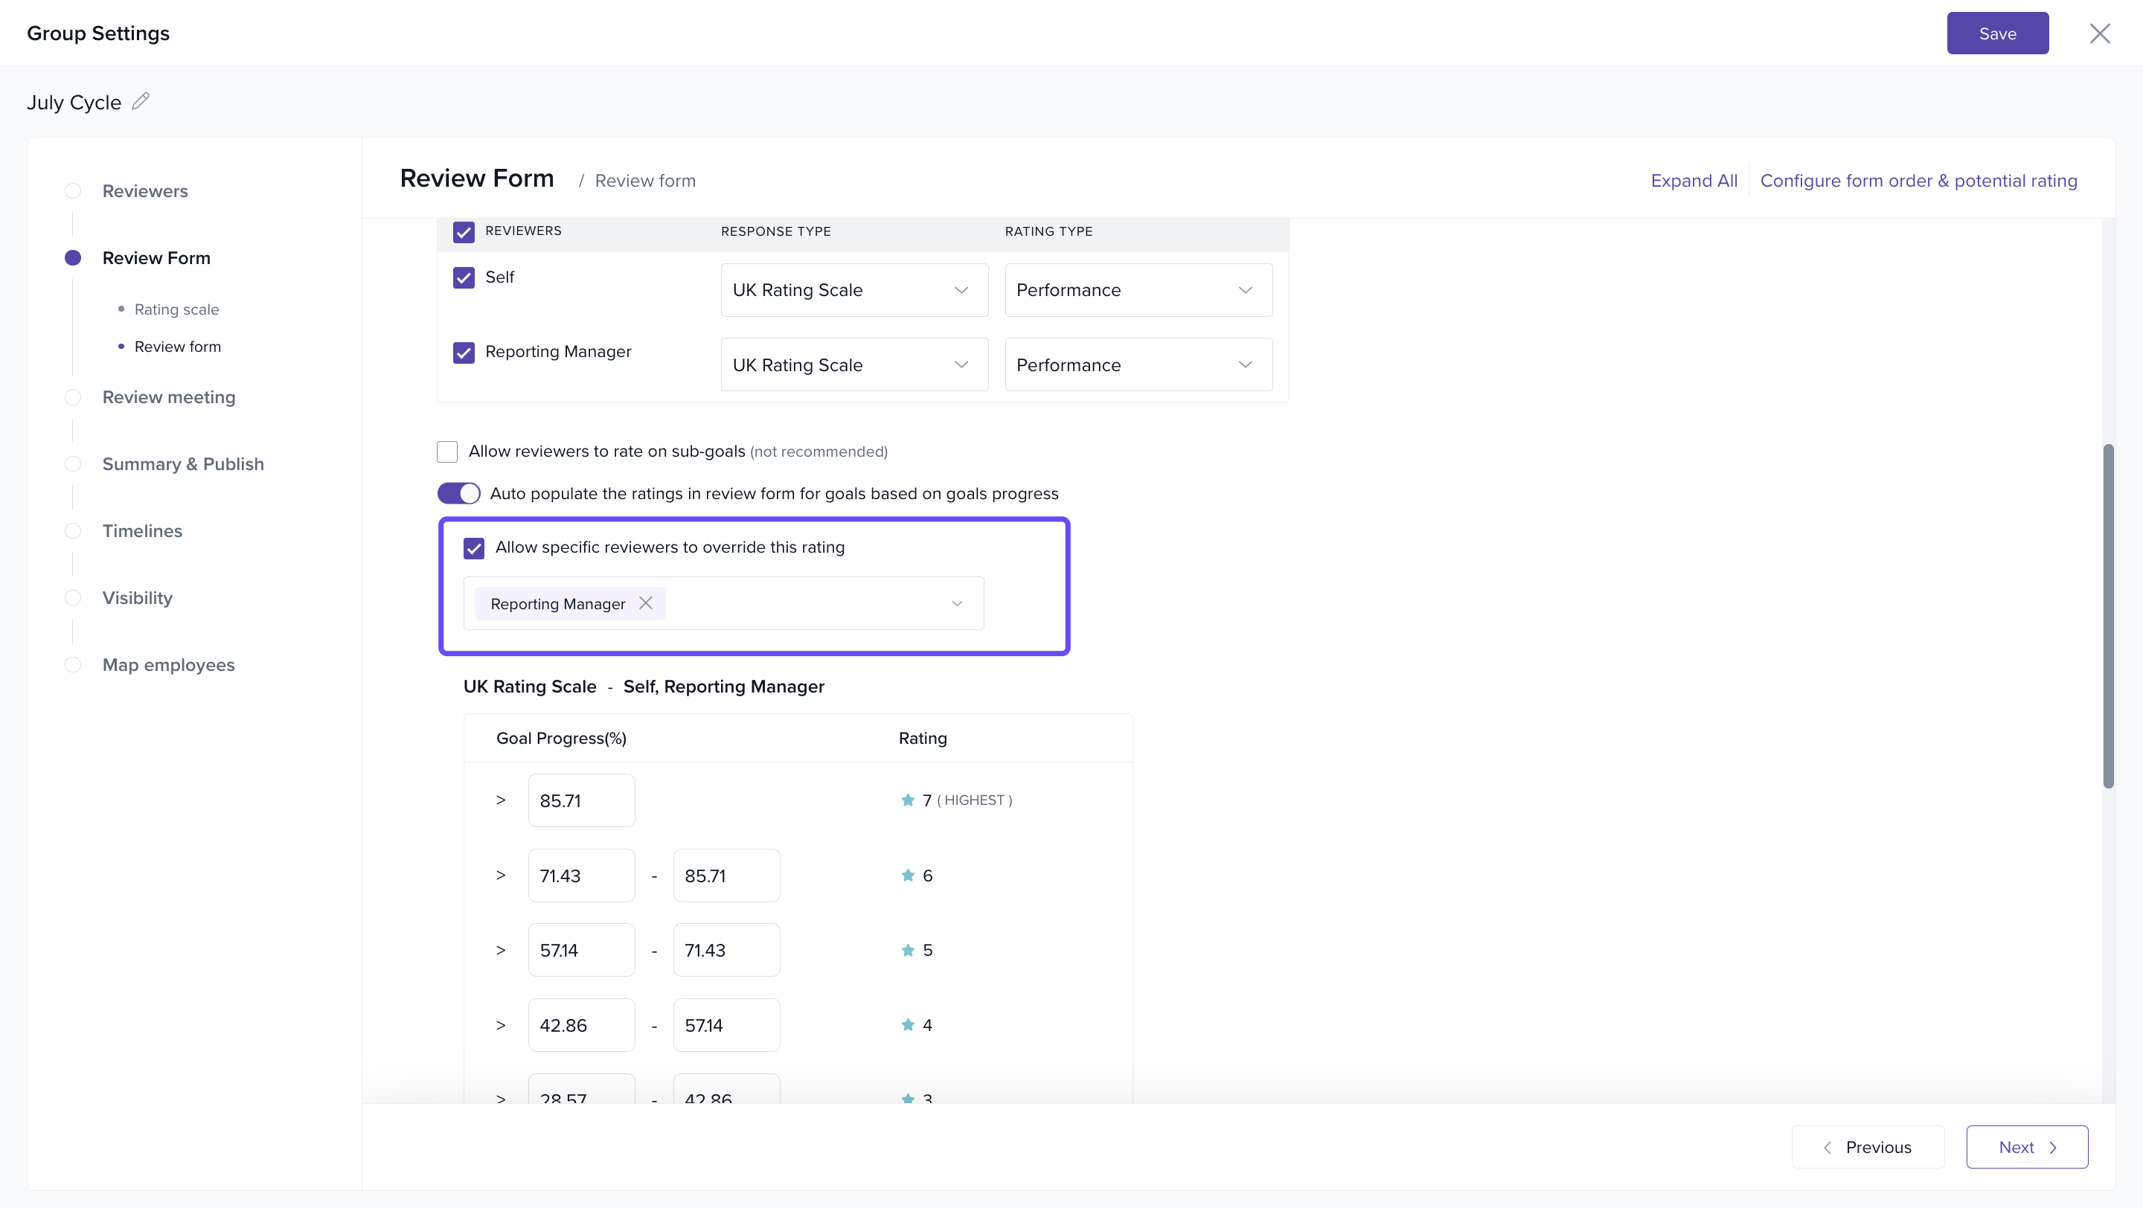
Task: Open Reporting Manager rating type Performance dropdown
Action: click(x=1137, y=365)
